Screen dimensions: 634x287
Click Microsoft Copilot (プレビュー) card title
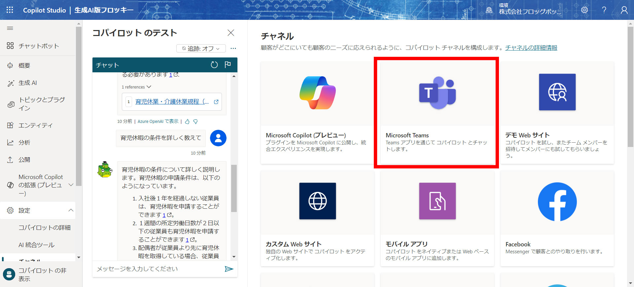(x=306, y=135)
